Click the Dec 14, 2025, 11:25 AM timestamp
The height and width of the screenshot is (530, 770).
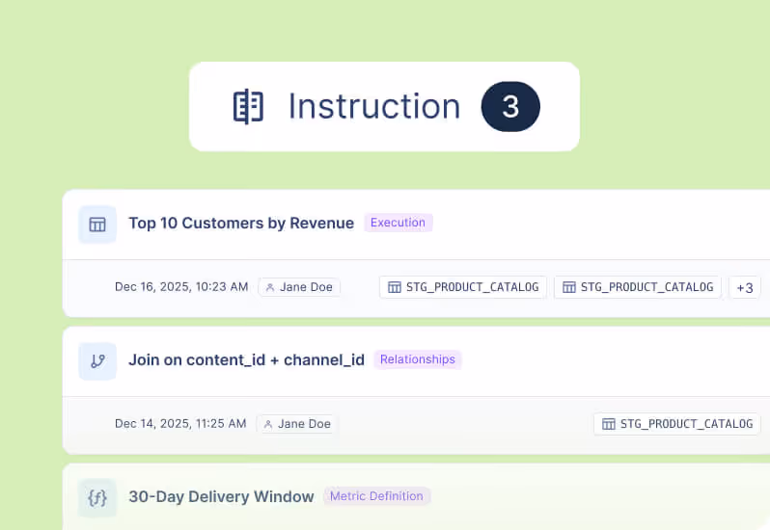tap(180, 424)
